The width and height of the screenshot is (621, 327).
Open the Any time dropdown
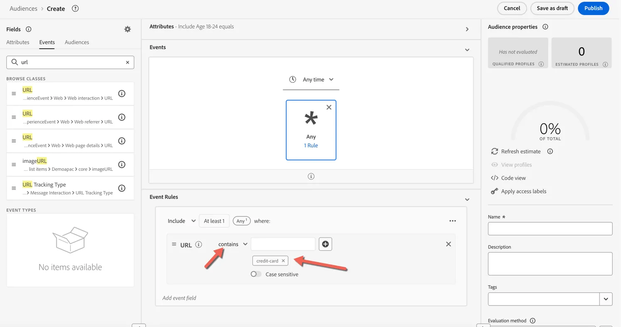coord(311,79)
